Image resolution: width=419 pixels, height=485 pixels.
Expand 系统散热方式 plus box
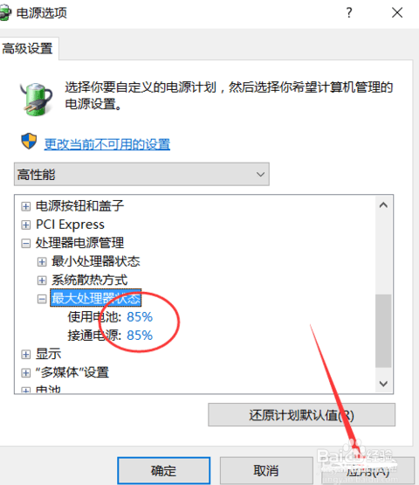[42, 281]
